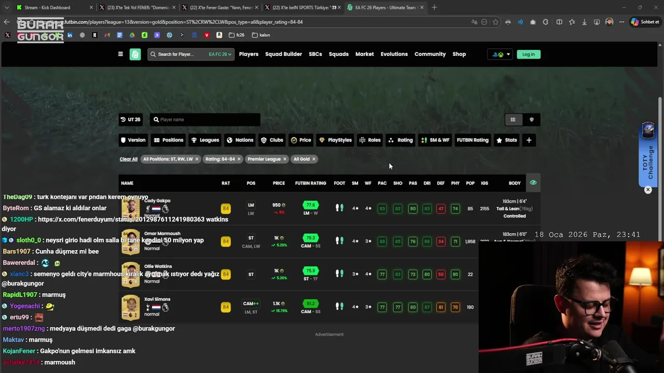
Task: Open the kalsın bookmarks folder
Action: click(x=261, y=35)
